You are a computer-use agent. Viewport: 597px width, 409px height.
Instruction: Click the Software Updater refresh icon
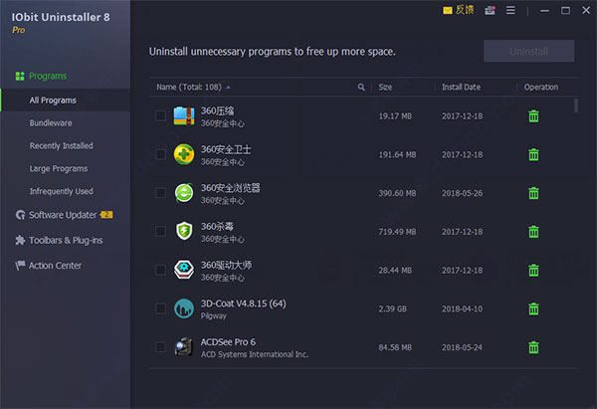pos(20,215)
